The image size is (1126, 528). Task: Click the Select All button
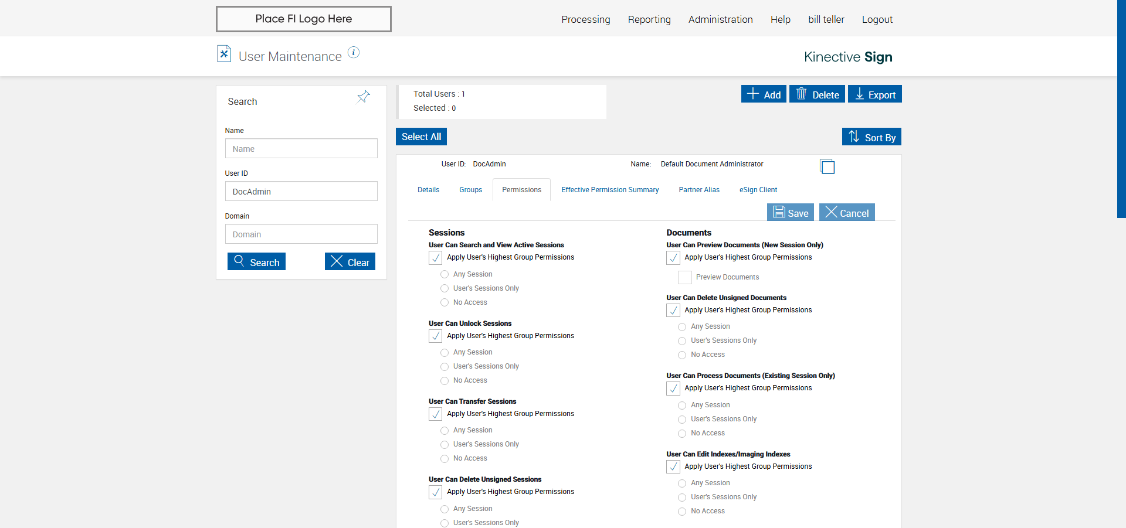tap(421, 137)
